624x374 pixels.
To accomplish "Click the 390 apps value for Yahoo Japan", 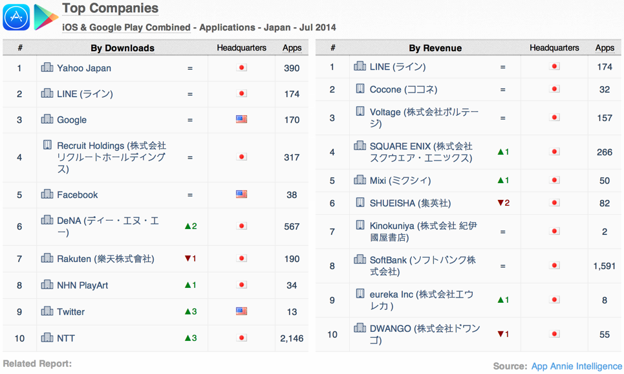I will 292,68.
